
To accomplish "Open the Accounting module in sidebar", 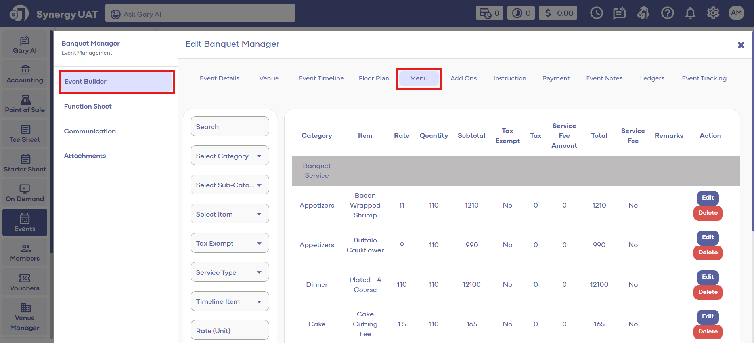I will 25,74.
